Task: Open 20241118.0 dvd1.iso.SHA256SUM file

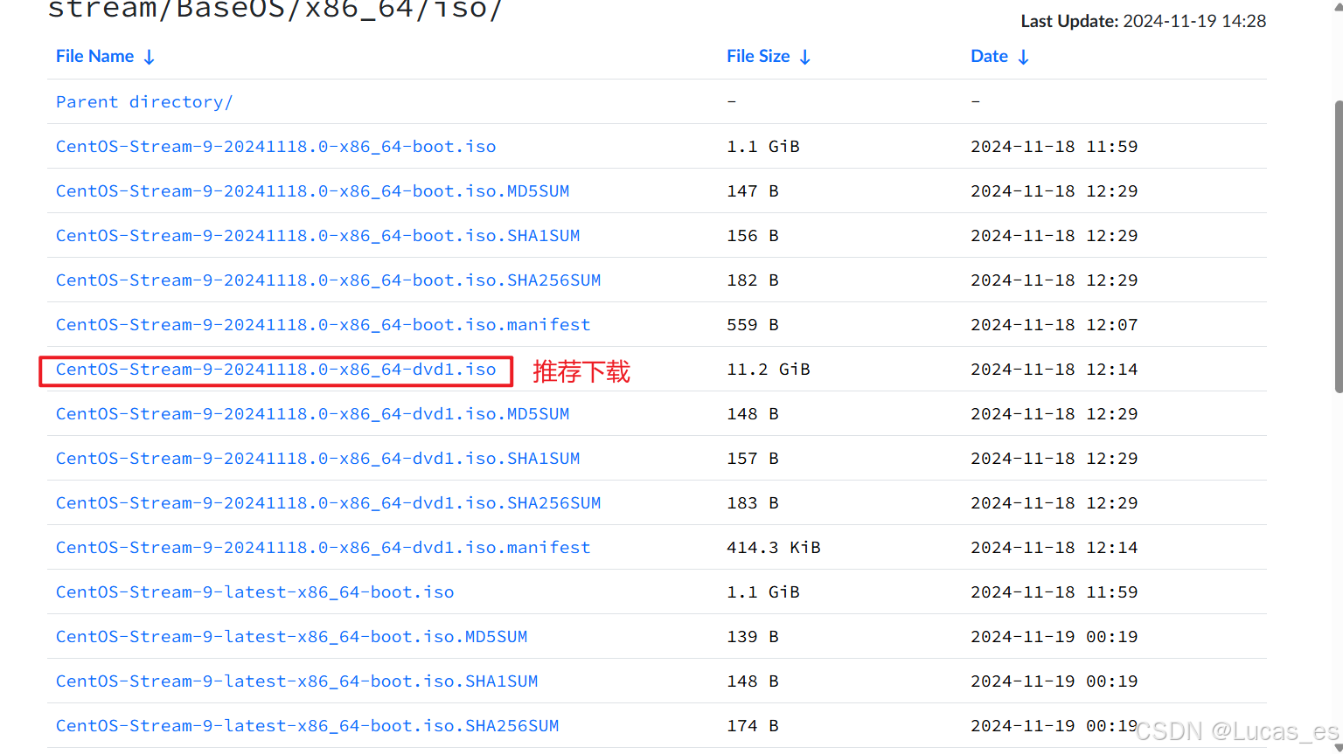Action: tap(328, 502)
